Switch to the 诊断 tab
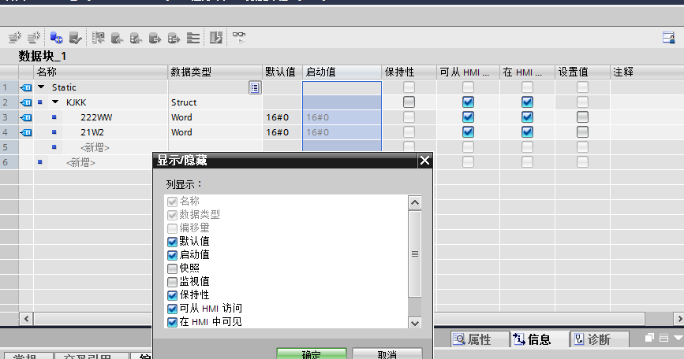The width and height of the screenshot is (684, 359). (x=599, y=339)
